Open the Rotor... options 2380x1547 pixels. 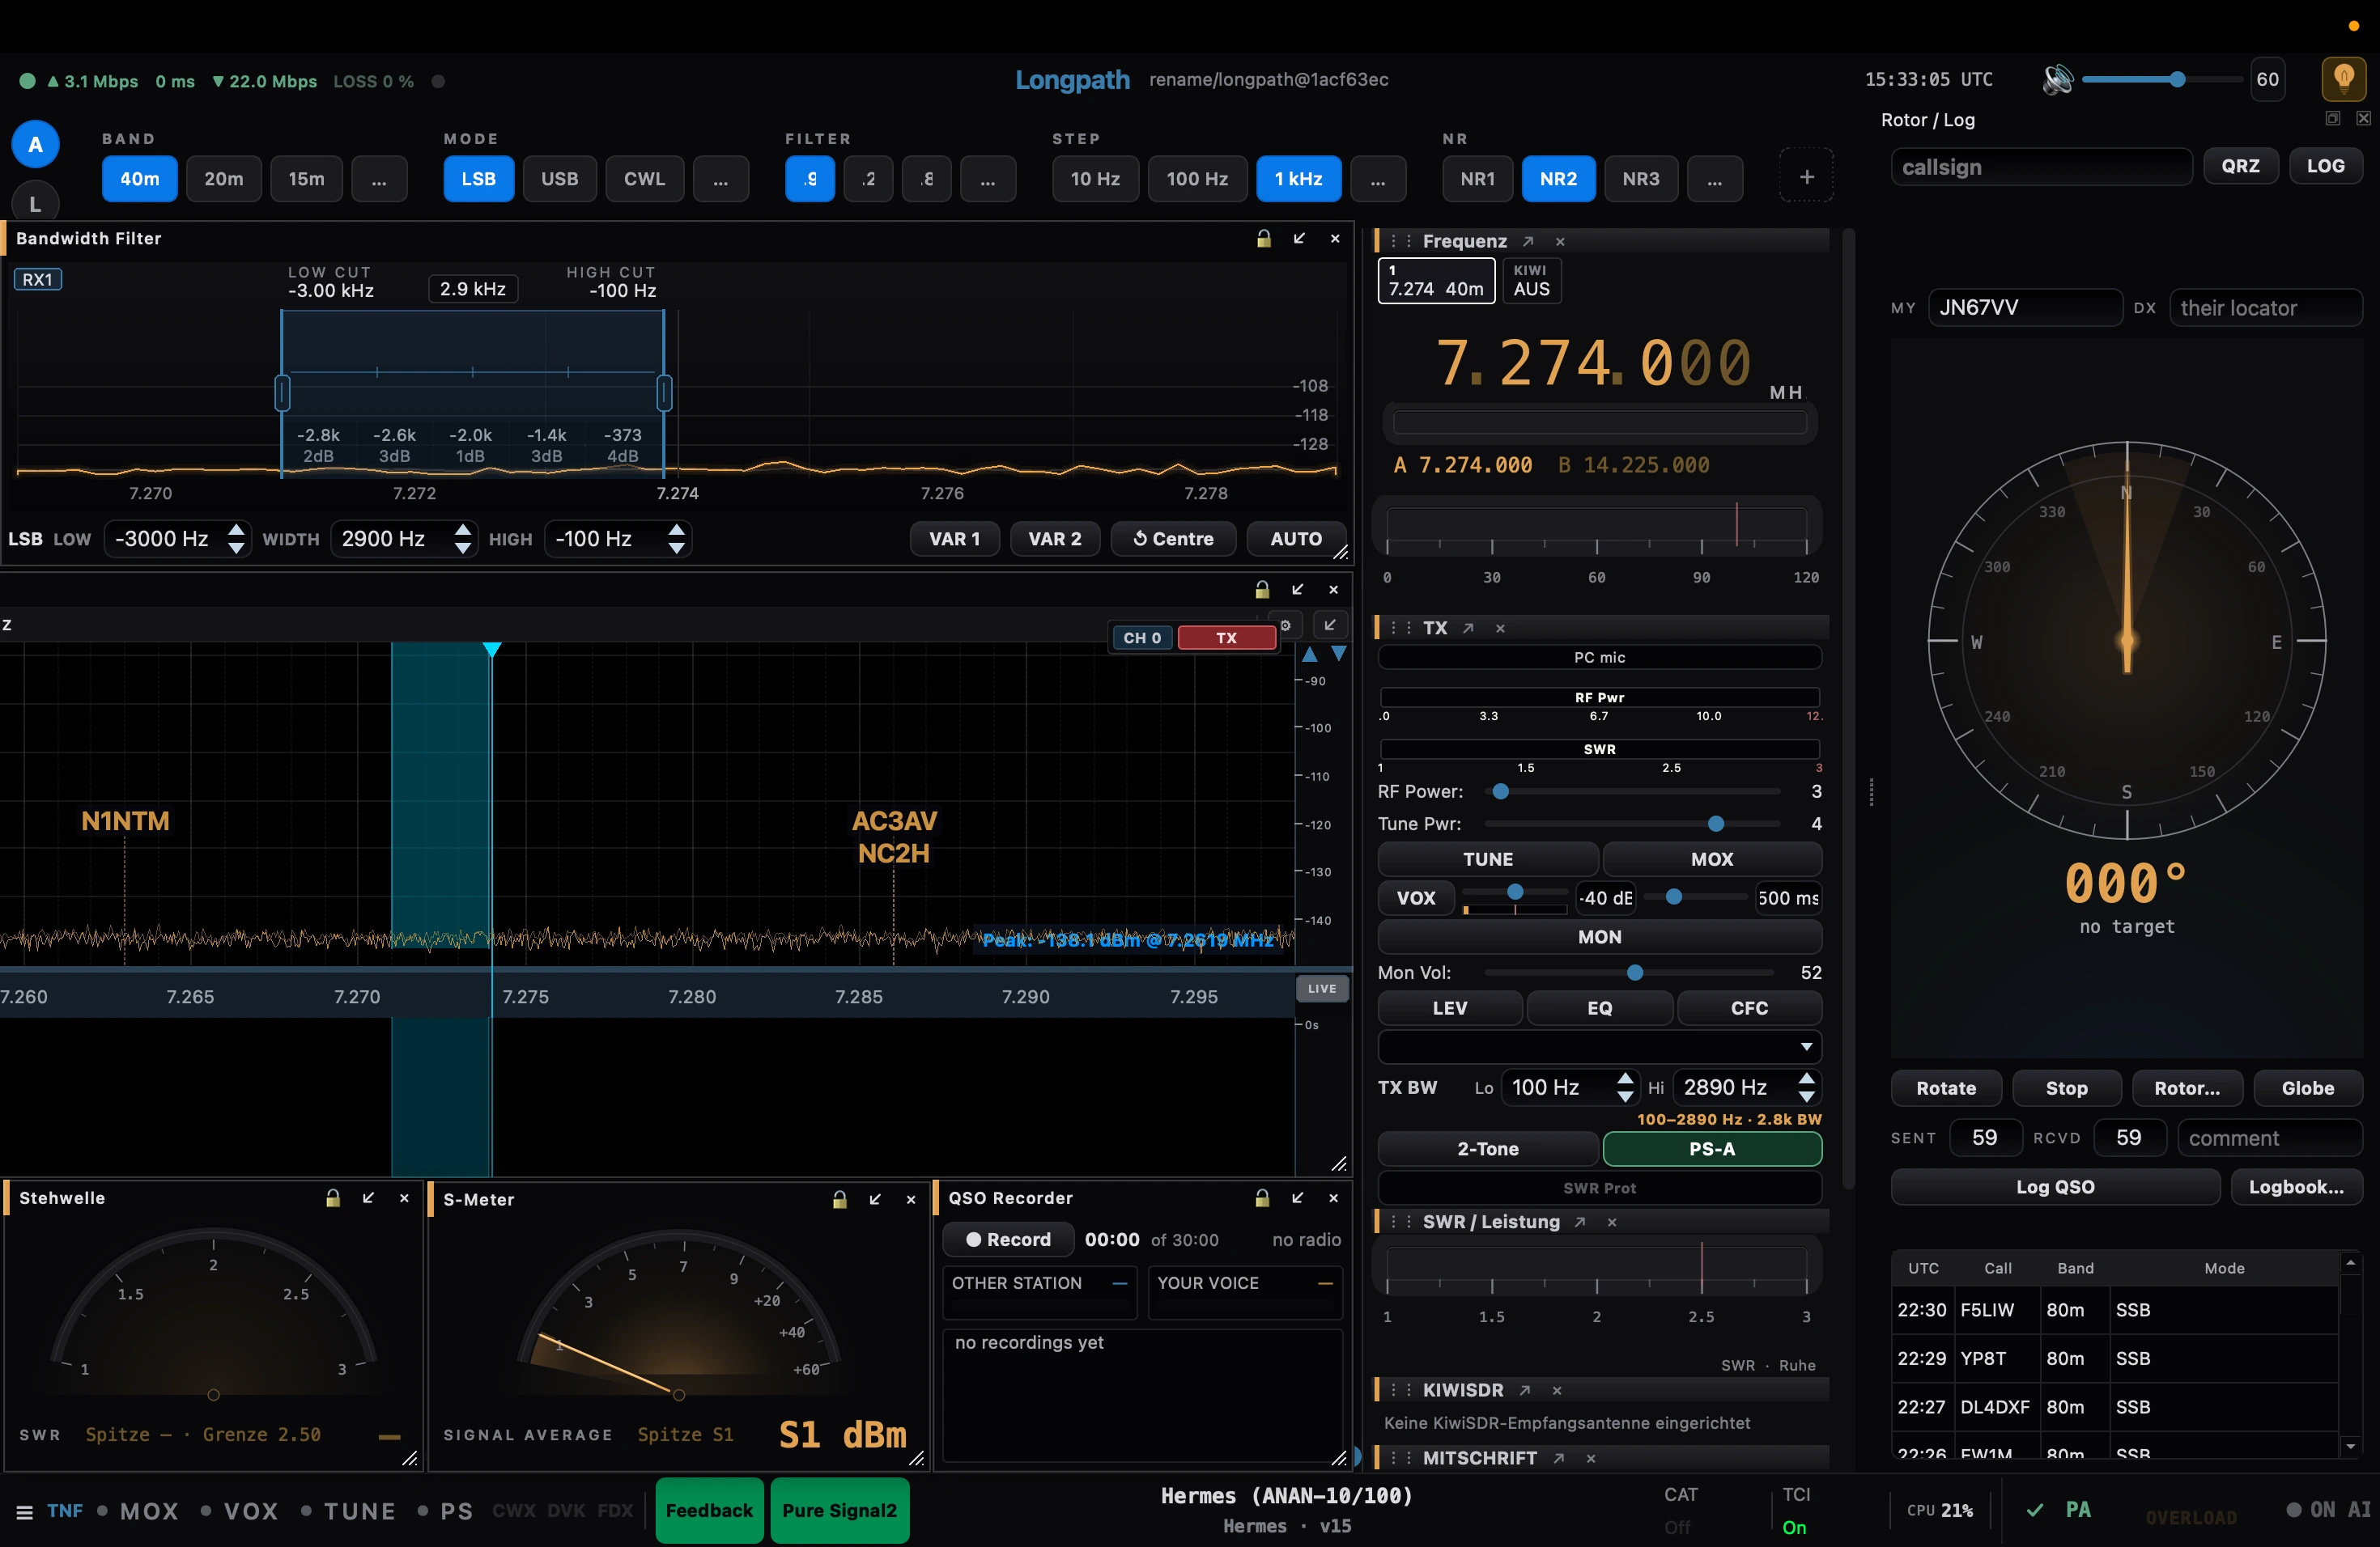[x=2186, y=1088]
